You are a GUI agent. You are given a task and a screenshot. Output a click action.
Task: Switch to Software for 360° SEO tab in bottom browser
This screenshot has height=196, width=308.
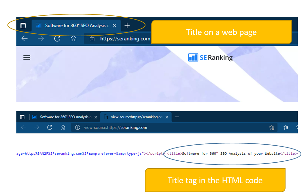click(65, 117)
